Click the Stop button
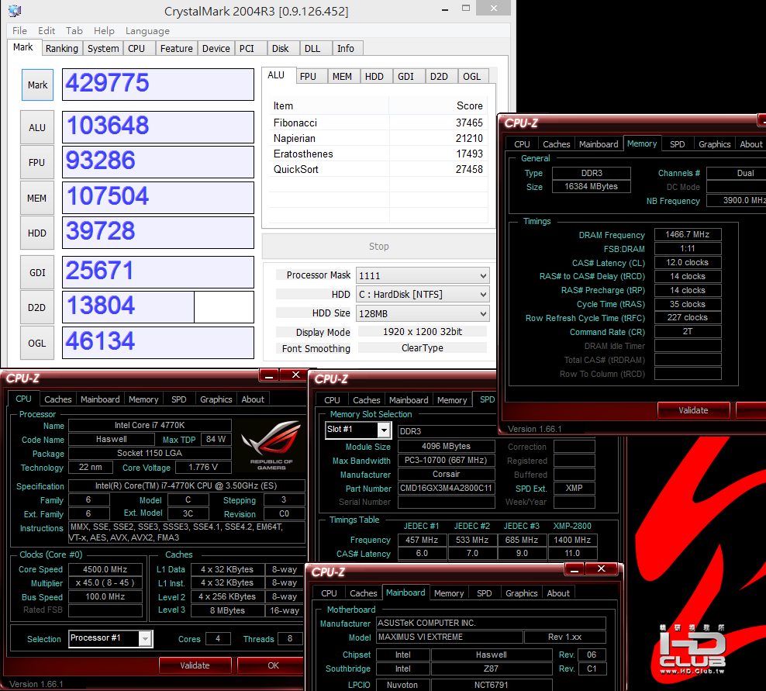Image resolution: width=766 pixels, height=691 pixels. [x=379, y=247]
